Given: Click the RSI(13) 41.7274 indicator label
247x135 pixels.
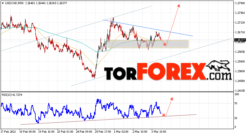Looking at the screenshot, I should 12,95.
